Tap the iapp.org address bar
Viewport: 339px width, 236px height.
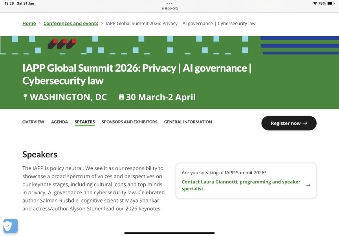point(170,8)
